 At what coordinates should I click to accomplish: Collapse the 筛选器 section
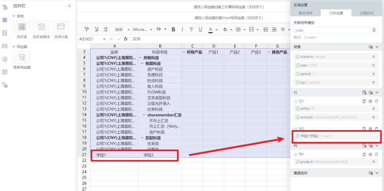14,46
